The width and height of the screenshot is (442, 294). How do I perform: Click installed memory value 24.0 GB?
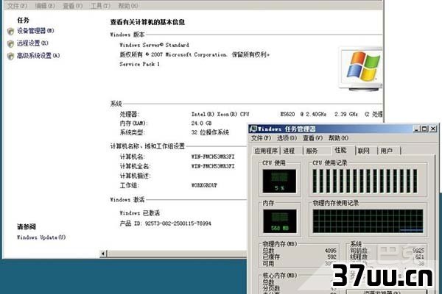coord(201,123)
